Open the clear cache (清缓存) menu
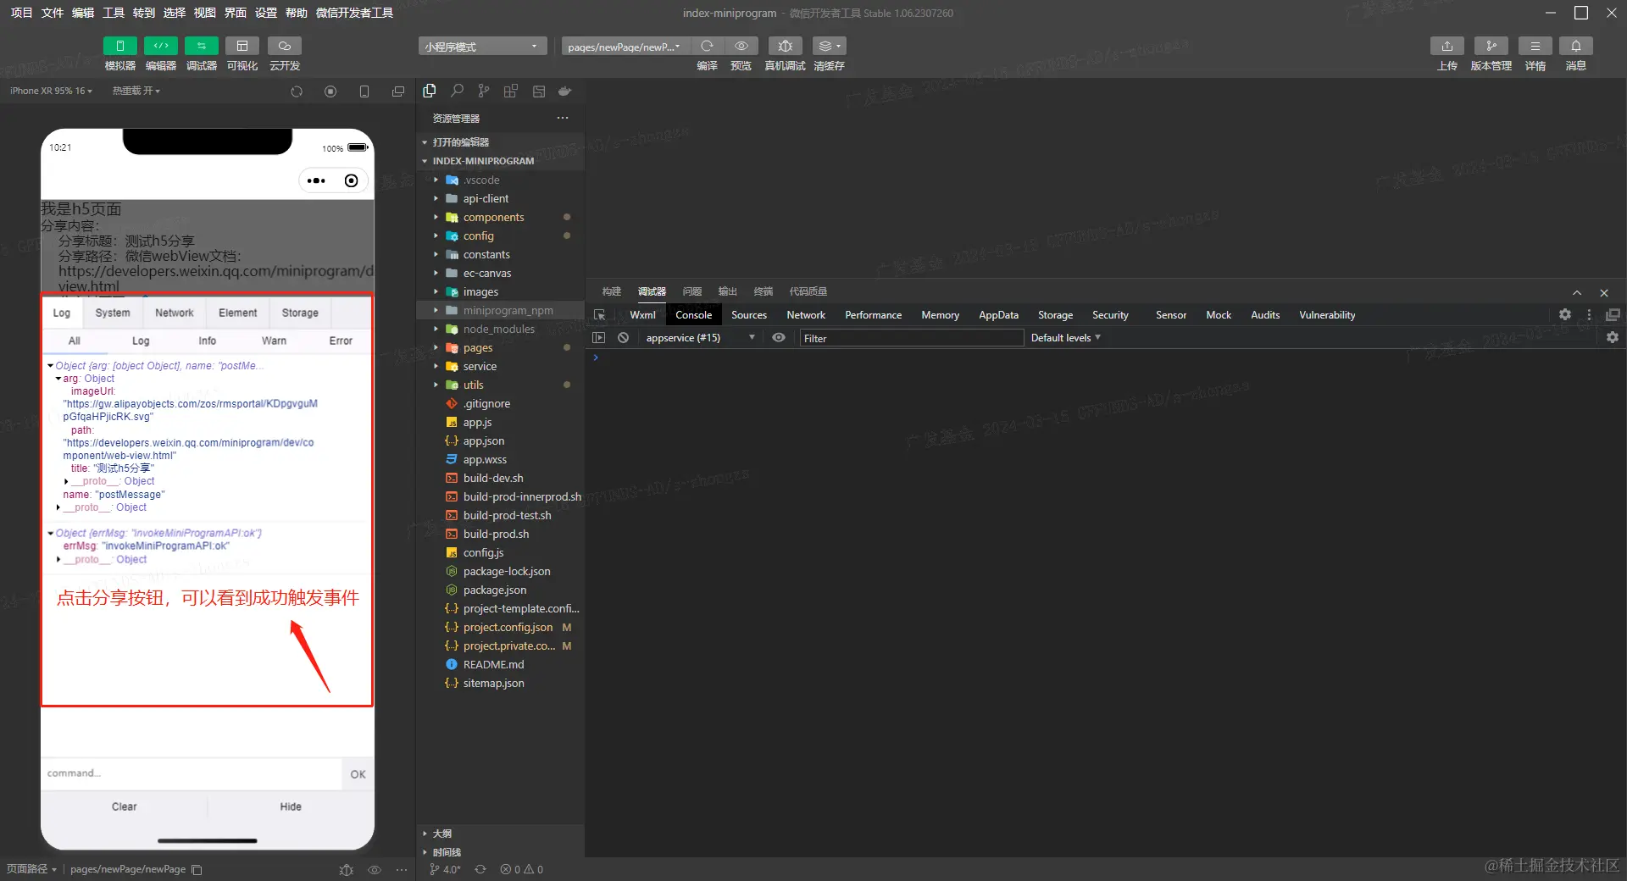This screenshot has height=881, width=1627. [829, 46]
